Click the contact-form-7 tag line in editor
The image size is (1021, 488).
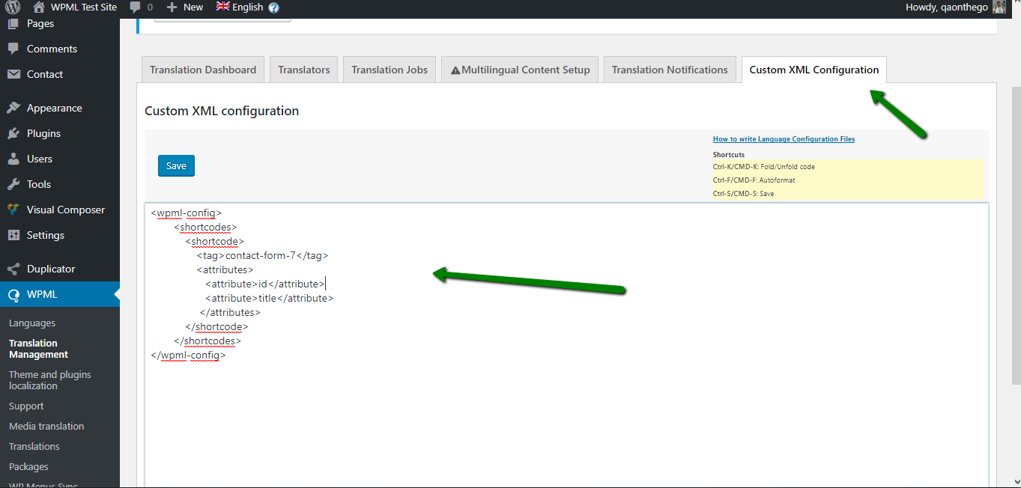coord(263,255)
